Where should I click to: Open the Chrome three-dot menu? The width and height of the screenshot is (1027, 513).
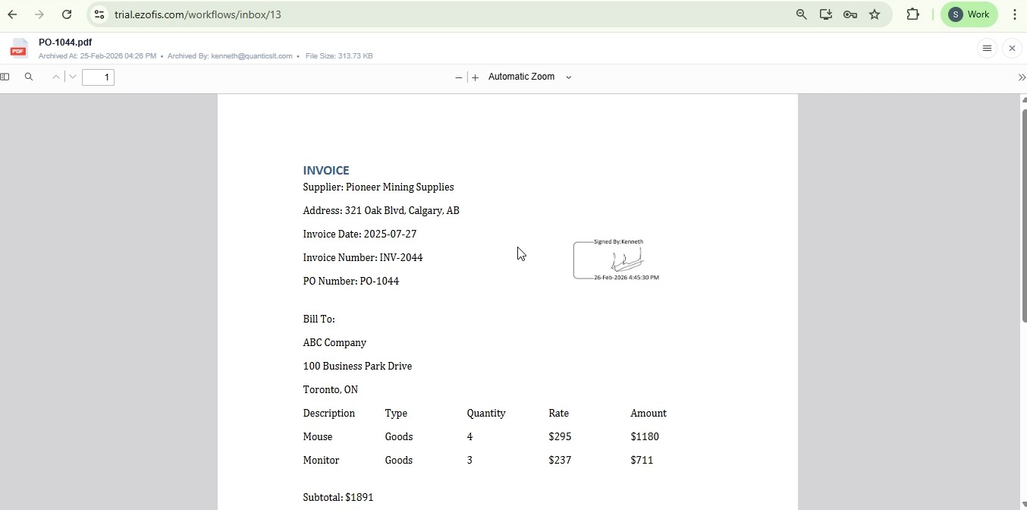[1016, 14]
